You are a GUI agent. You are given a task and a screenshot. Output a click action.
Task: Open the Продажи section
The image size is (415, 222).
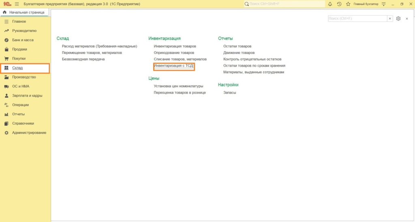tap(25, 49)
